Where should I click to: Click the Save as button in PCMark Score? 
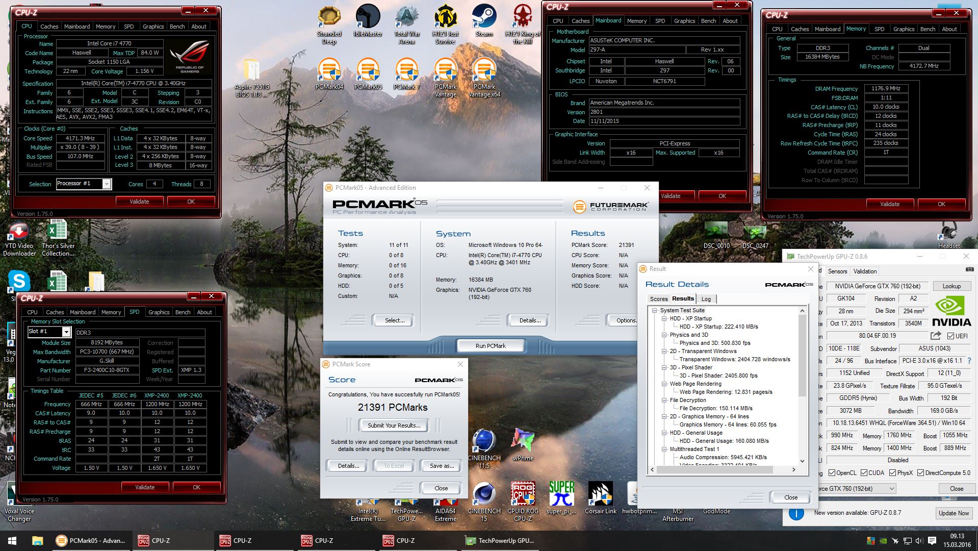(x=442, y=466)
